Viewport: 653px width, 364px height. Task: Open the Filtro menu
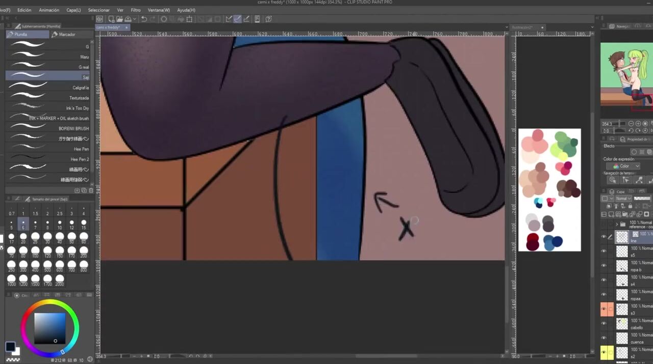pos(135,10)
